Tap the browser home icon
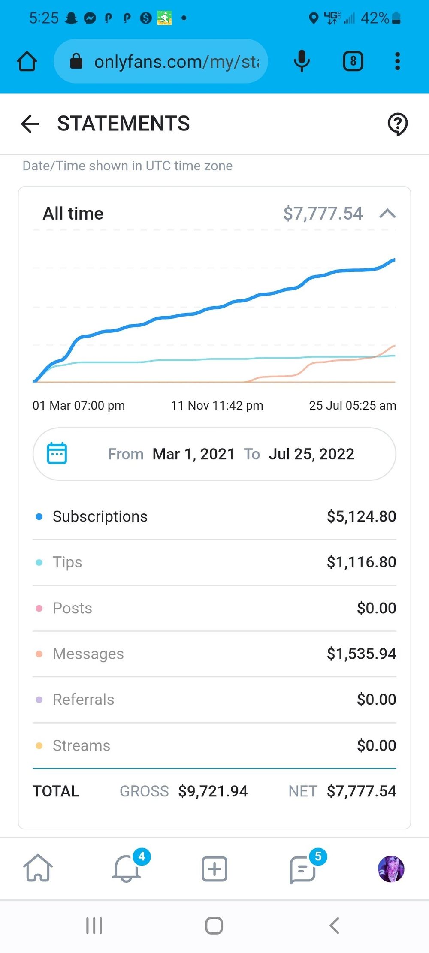Screen dimensions: 429x953 (x=27, y=61)
